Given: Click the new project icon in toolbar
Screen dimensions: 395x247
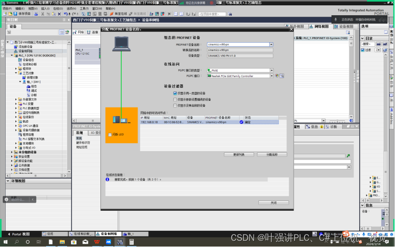Looking at the screenshot, I should 5,14.
